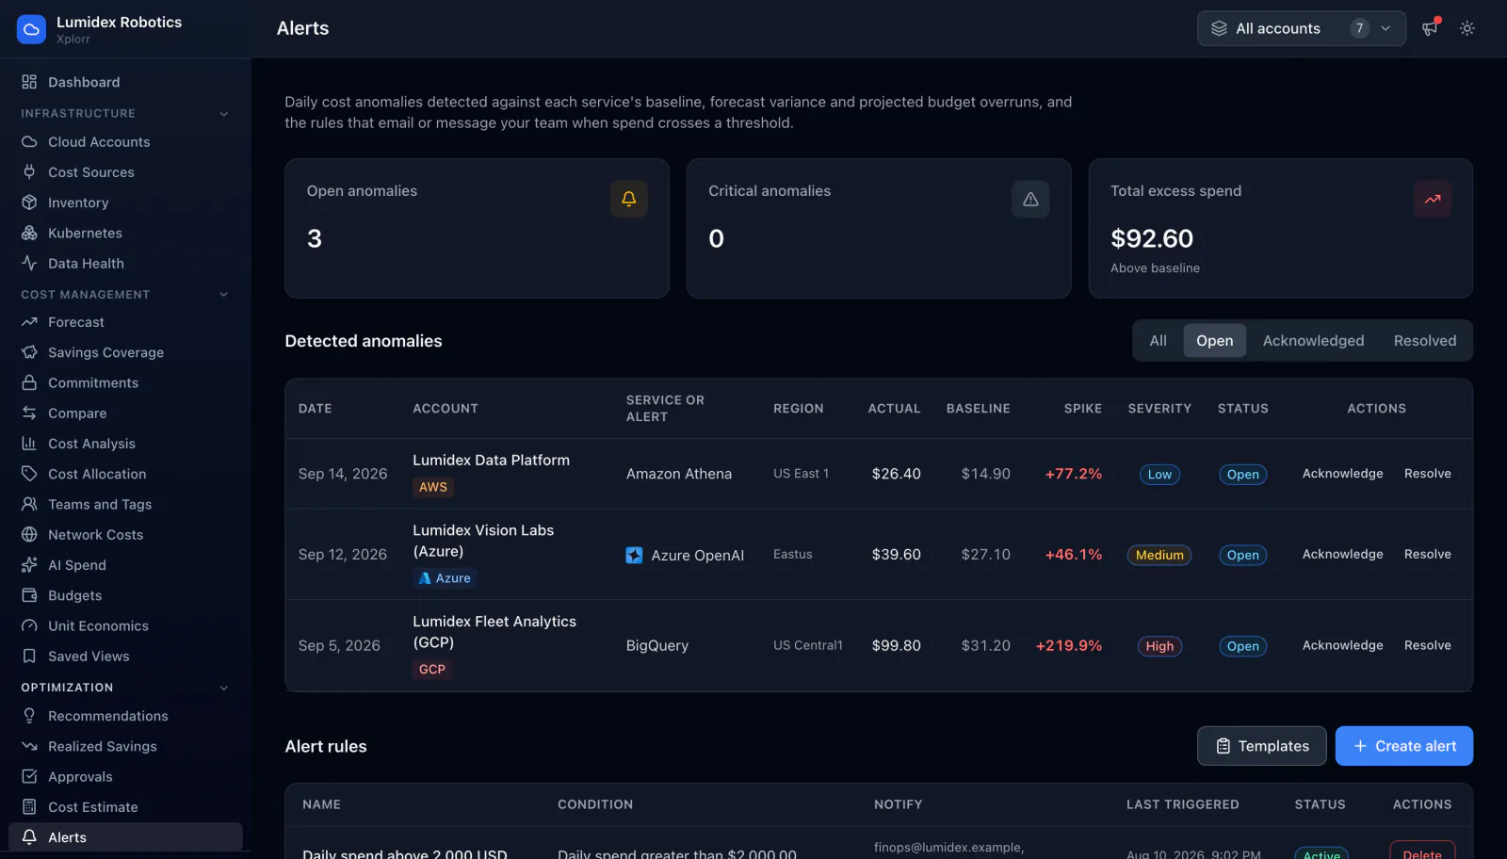Click the GCP provider tag
1507x859 pixels.
[x=432, y=670]
